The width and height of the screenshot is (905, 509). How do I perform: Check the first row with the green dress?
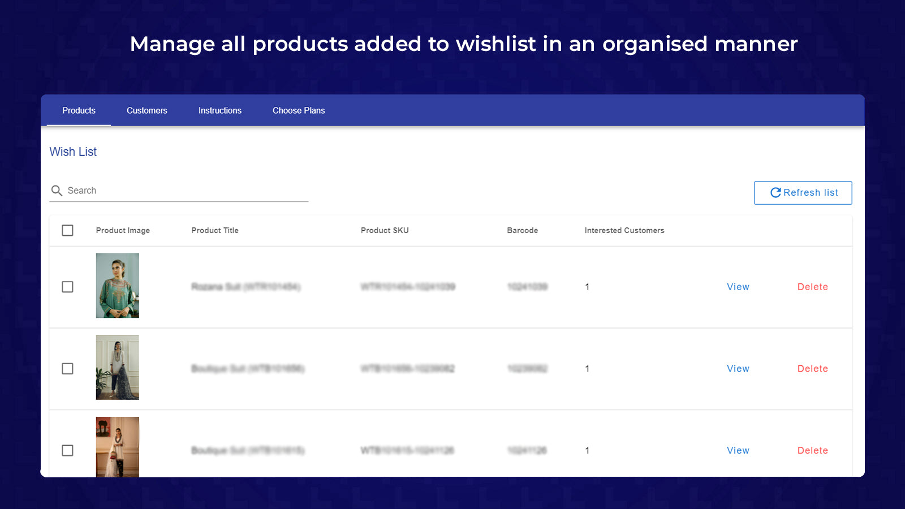click(67, 287)
